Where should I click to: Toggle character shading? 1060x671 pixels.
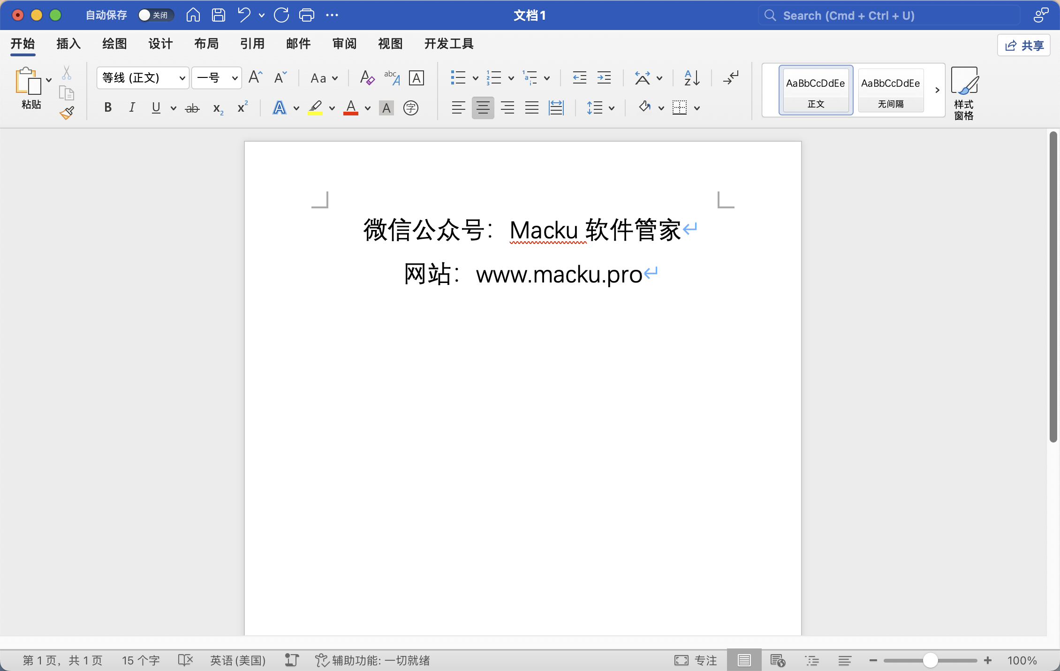386,108
